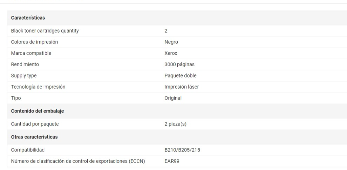Click the Compatibilidad row label
Image resolution: width=347 pixels, height=170 pixels.
point(28,150)
